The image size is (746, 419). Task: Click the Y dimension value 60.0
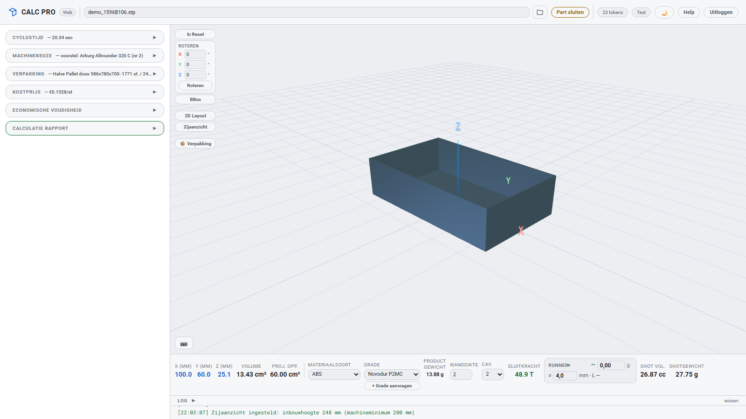coord(204,374)
